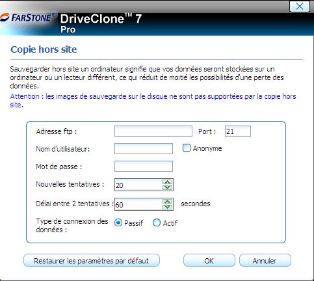Click Restaurer les paramètres par défaut
Image resolution: width=314 pixels, height=281 pixels.
(92, 260)
